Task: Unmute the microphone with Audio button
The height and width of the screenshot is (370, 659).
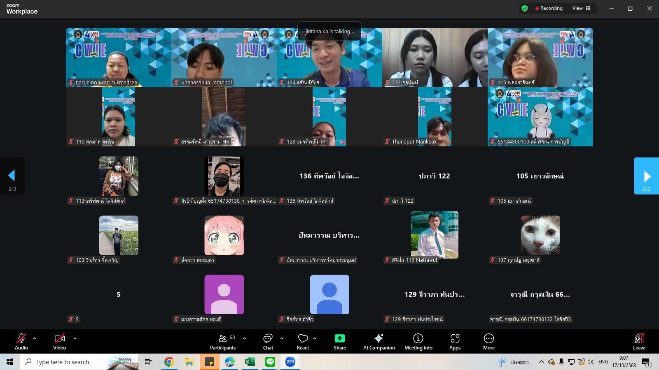Action: (x=21, y=342)
